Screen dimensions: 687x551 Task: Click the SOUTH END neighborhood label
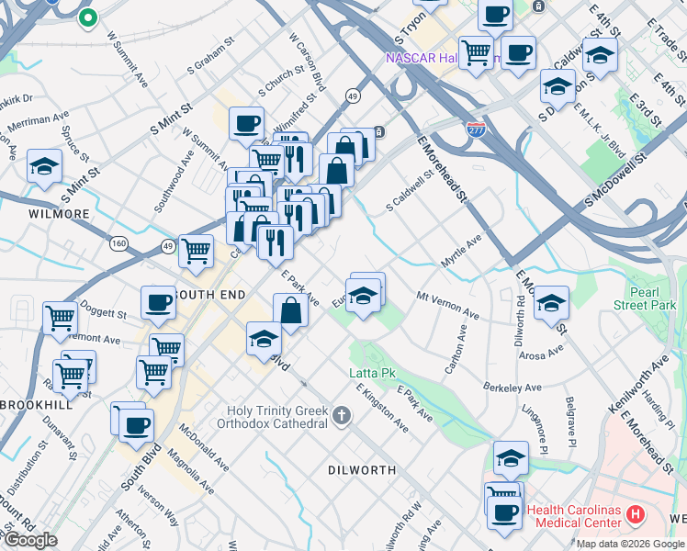[x=210, y=295]
